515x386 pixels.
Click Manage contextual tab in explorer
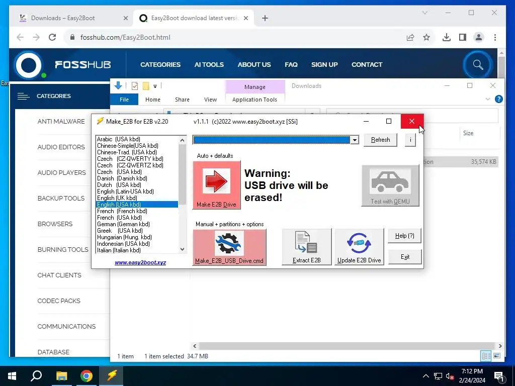[x=255, y=87]
